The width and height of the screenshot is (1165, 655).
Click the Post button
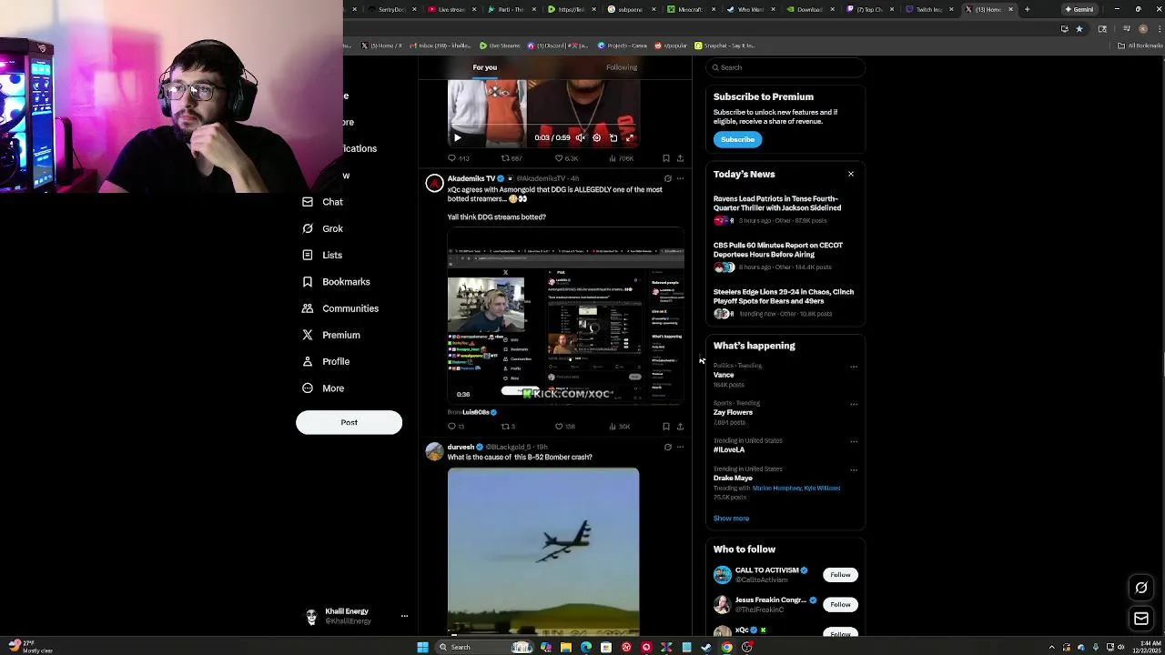(349, 422)
